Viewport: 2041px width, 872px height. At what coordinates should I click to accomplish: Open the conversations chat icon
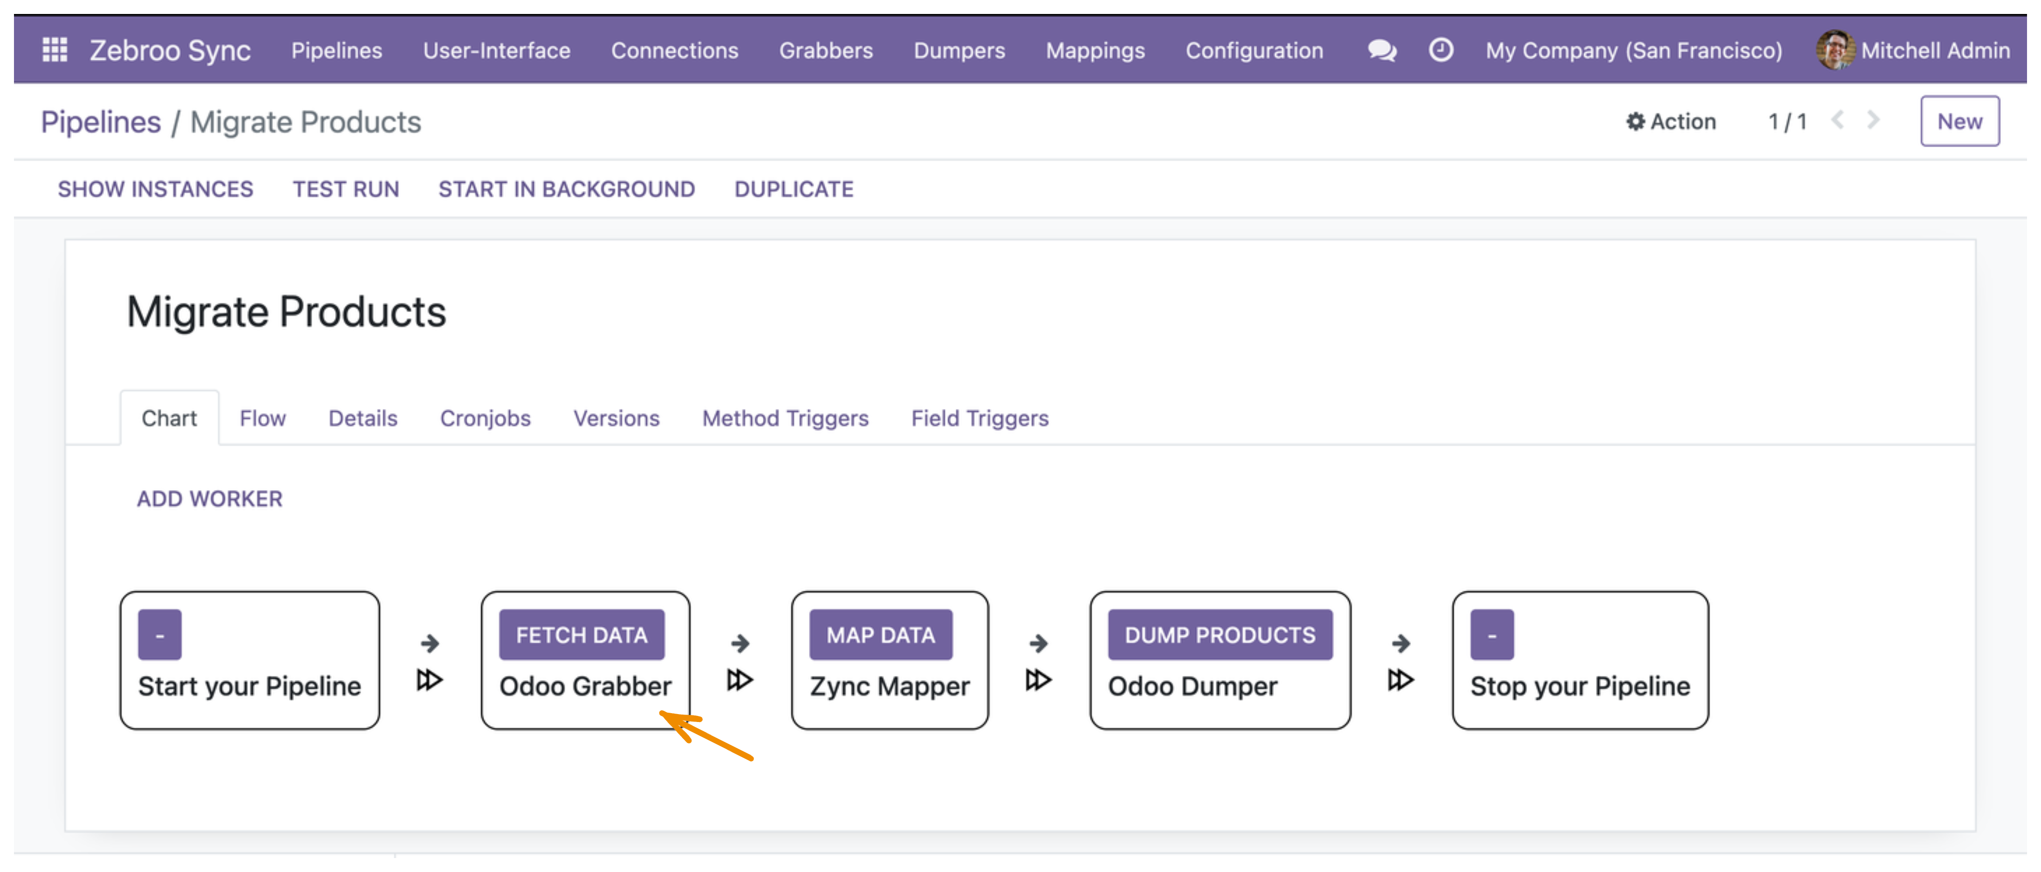click(x=1382, y=50)
